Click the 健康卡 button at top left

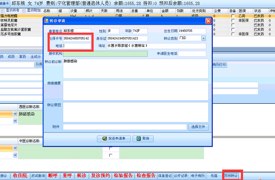click(5, 3)
